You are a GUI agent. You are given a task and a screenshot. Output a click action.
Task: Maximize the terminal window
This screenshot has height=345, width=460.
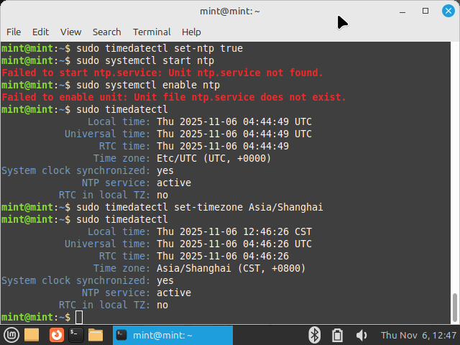(425, 11)
